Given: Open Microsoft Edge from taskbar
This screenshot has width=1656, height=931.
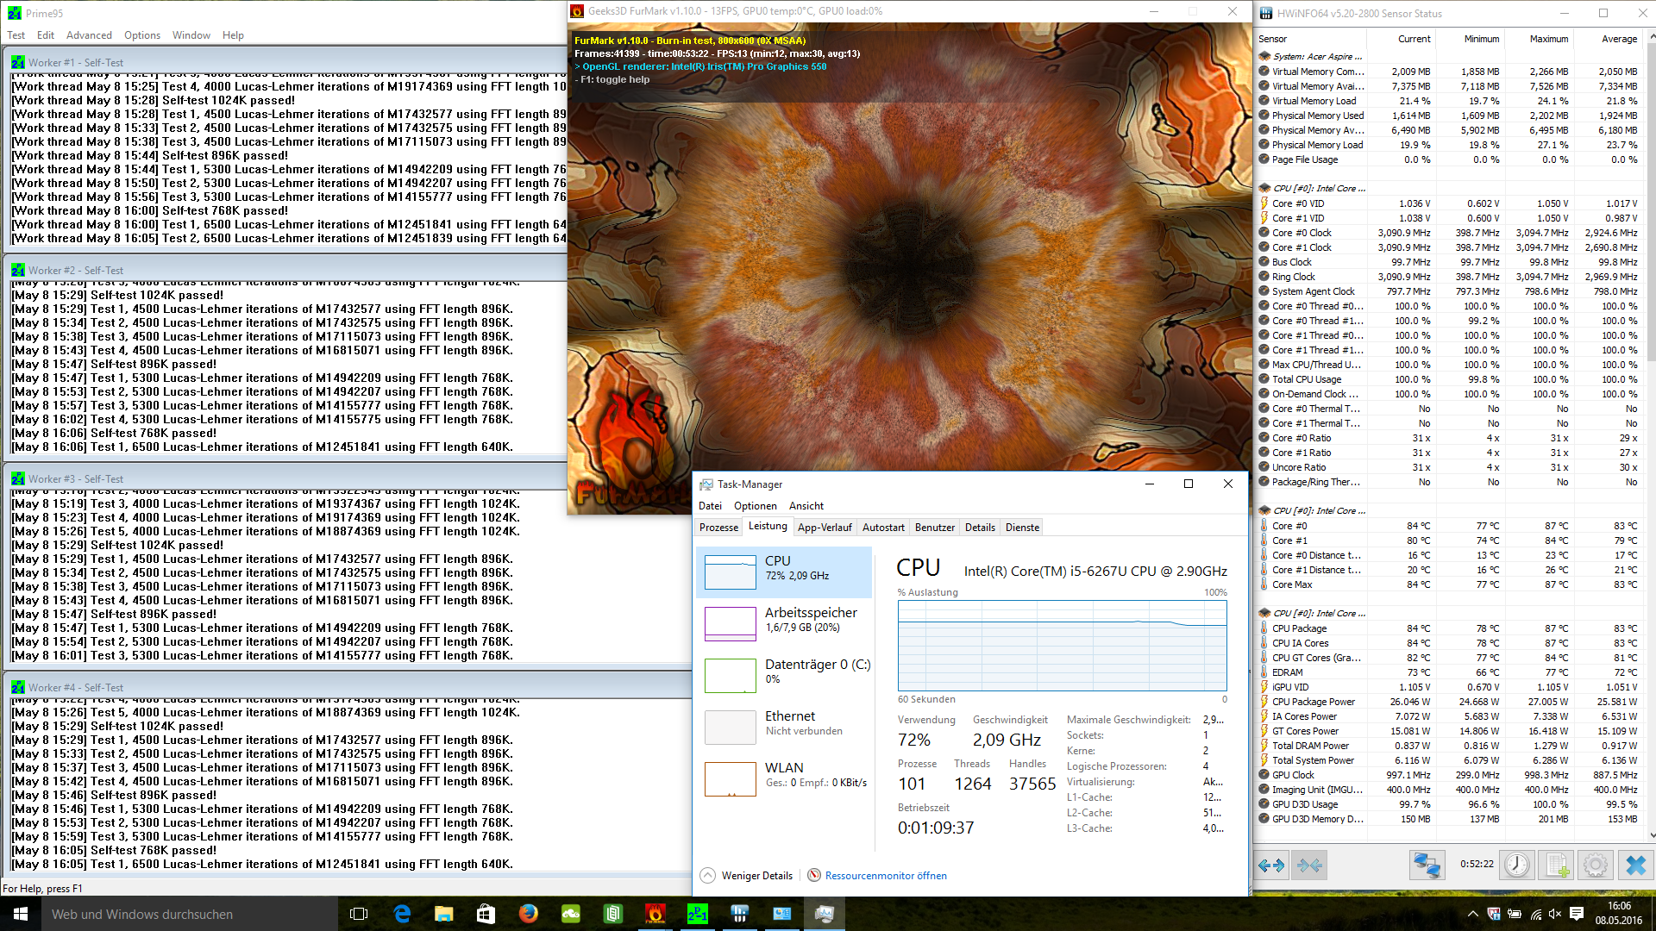Looking at the screenshot, I should tap(402, 914).
